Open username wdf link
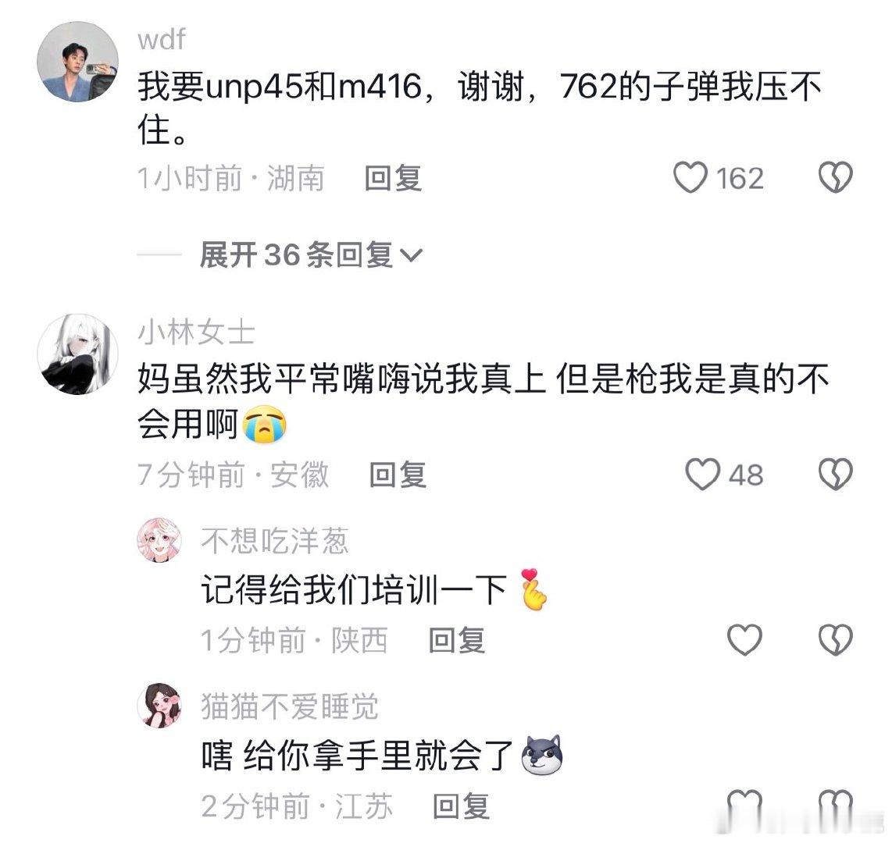The image size is (892, 843). (x=162, y=39)
